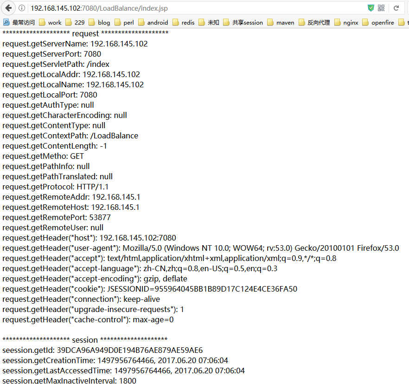Open the 未知 bookmarks folder

tap(209, 22)
